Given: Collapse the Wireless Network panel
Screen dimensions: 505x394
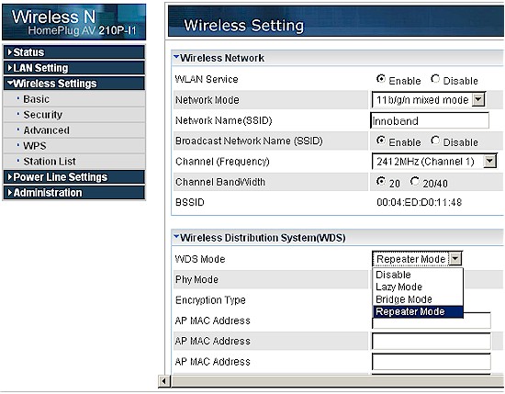Looking at the screenshot, I should [x=176, y=57].
